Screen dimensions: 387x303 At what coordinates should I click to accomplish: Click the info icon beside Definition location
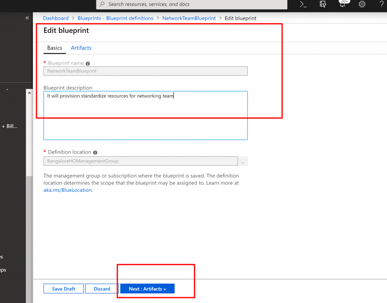click(x=95, y=152)
